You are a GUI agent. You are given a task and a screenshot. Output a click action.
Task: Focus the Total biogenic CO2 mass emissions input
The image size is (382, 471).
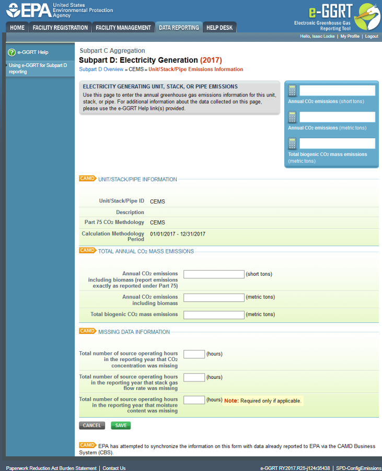click(214, 315)
